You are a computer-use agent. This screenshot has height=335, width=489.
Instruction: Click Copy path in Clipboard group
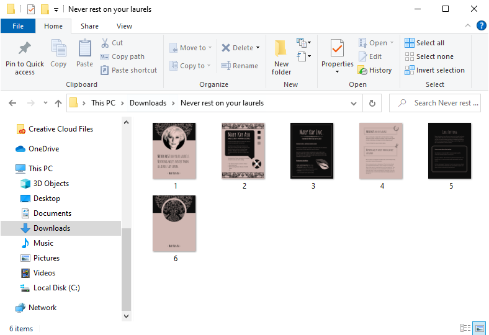tap(122, 56)
